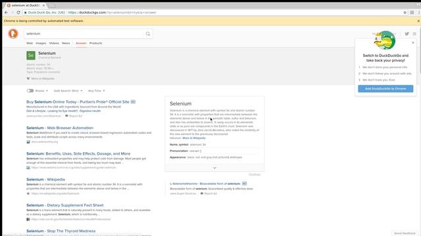Click the Selenium answer heading
The width and height of the screenshot is (421, 236).
(x=47, y=53)
